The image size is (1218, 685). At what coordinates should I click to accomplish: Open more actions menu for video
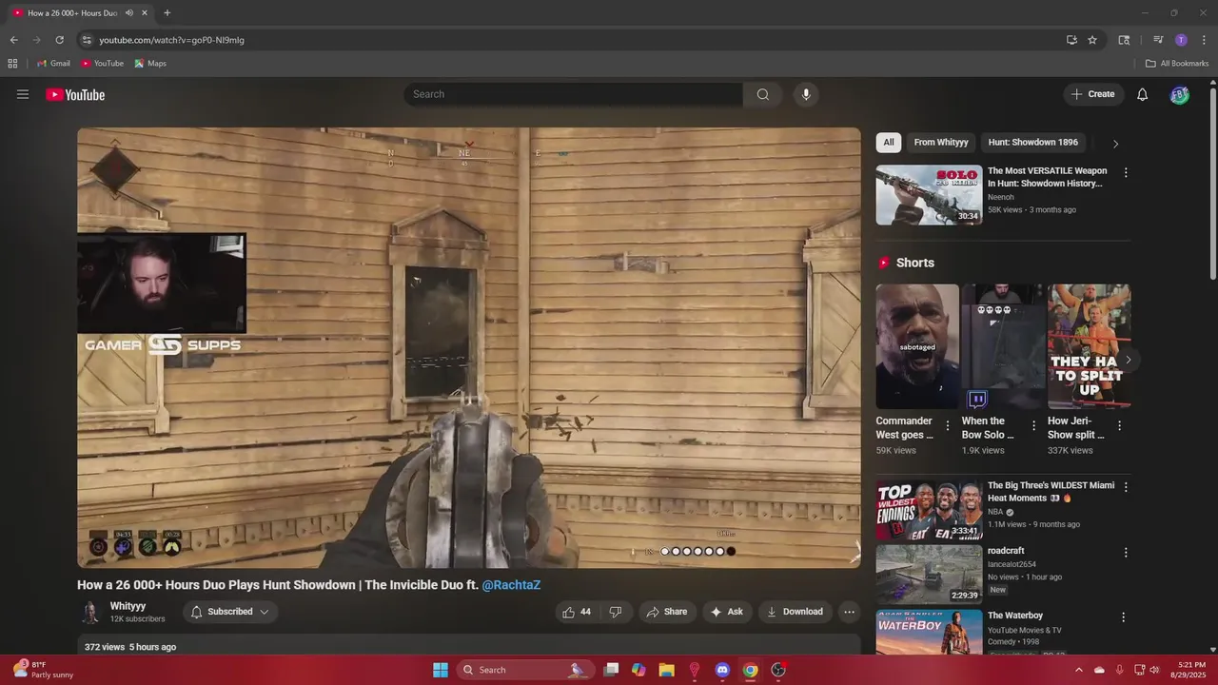pos(850,612)
